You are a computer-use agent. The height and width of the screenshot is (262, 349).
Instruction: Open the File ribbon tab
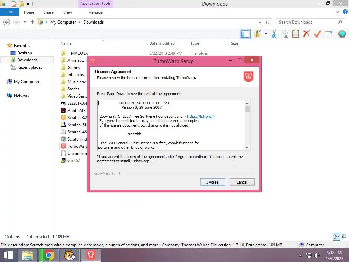[10, 12]
